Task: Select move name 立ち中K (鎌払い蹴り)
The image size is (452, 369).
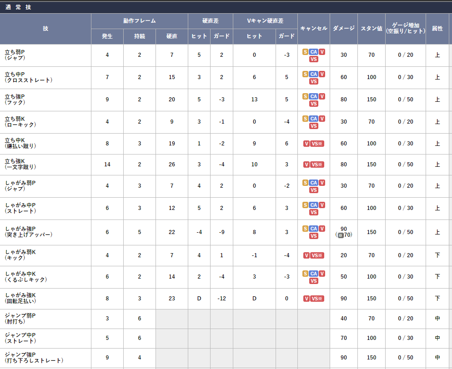Action: coord(20,143)
